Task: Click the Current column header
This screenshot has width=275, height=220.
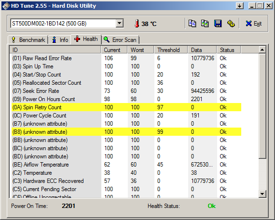Action: pyautogui.click(x=114, y=50)
